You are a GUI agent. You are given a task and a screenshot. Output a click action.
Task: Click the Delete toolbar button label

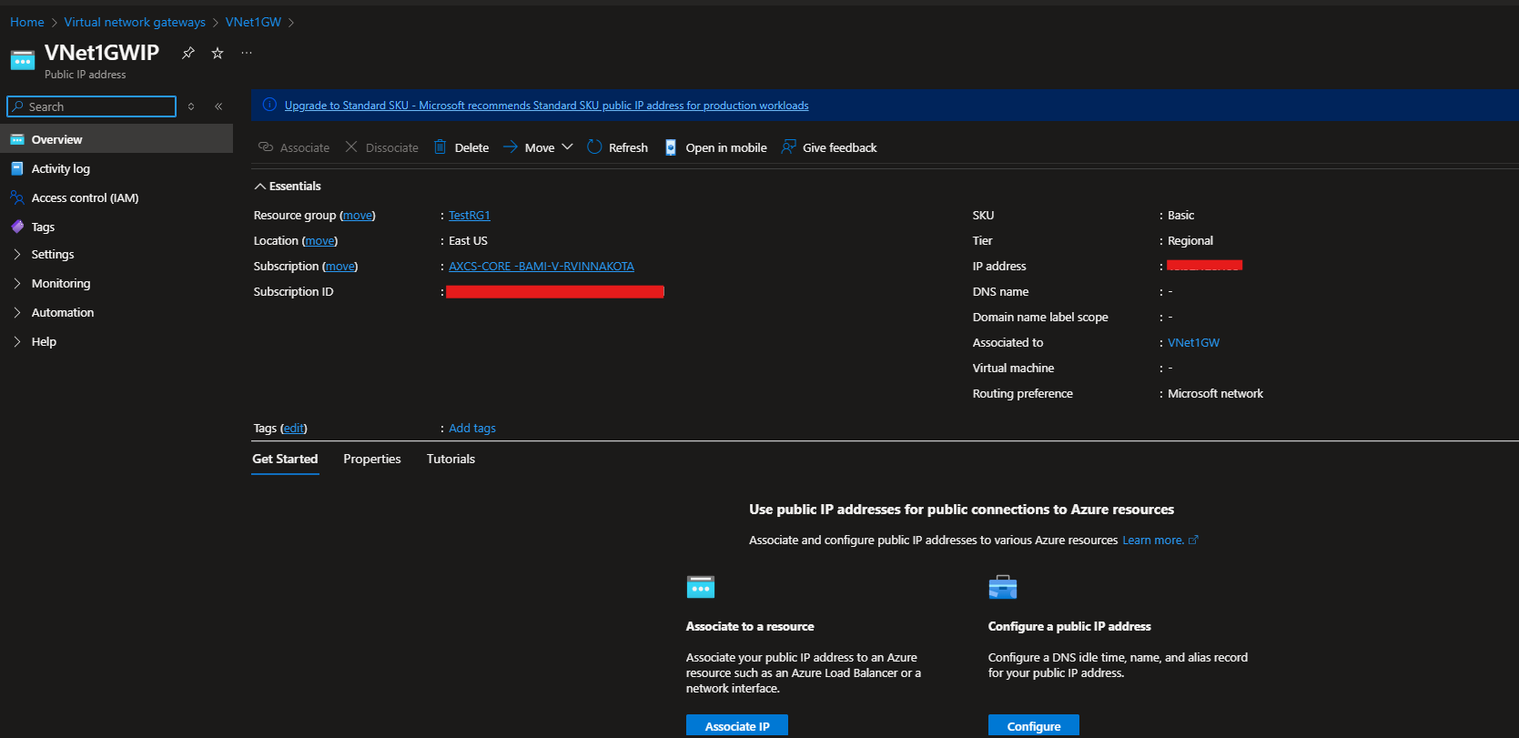point(471,147)
